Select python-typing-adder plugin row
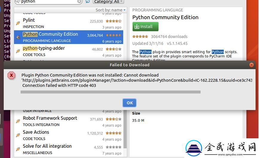The image size is (259, 158). [68, 51]
